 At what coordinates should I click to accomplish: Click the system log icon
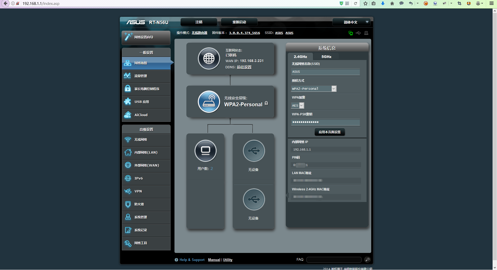tap(128, 230)
